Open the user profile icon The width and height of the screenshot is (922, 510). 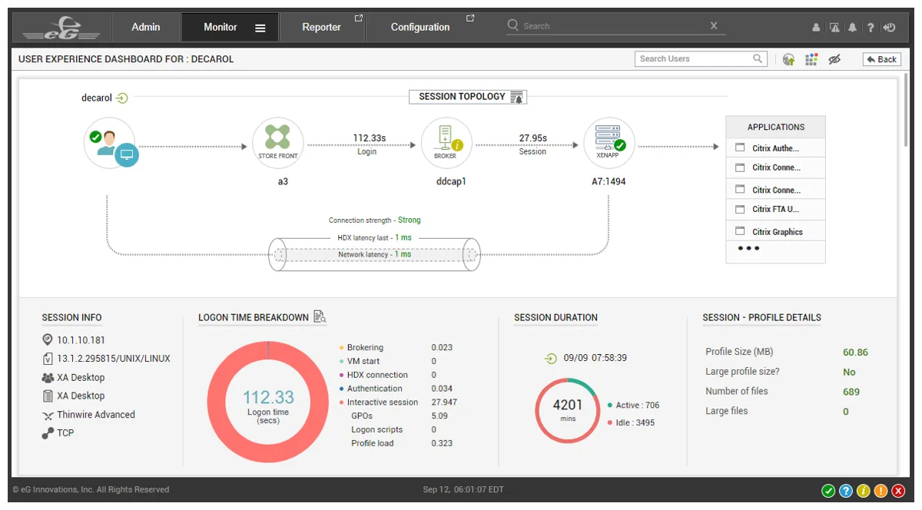[816, 28]
